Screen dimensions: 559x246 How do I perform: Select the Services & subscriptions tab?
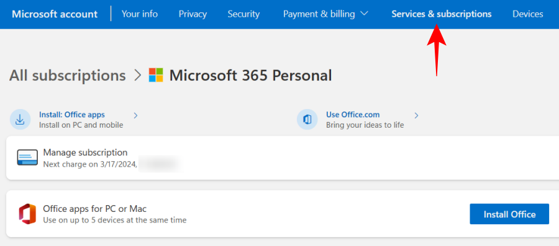tap(442, 14)
